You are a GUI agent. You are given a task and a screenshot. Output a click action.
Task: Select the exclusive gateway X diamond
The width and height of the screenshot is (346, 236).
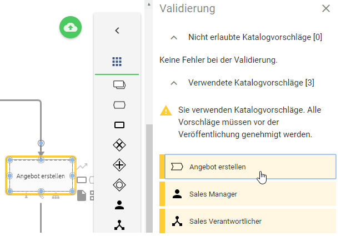tap(119, 145)
